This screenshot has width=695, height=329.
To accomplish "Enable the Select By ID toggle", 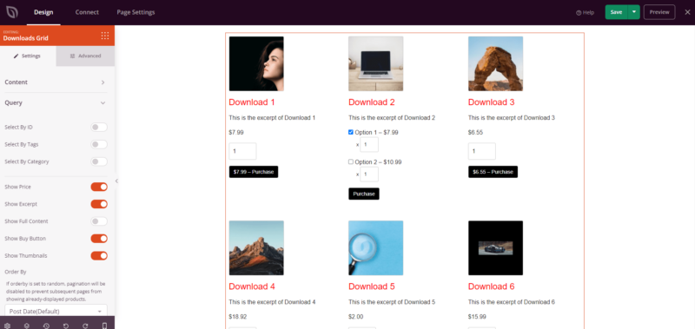I will click(x=99, y=128).
